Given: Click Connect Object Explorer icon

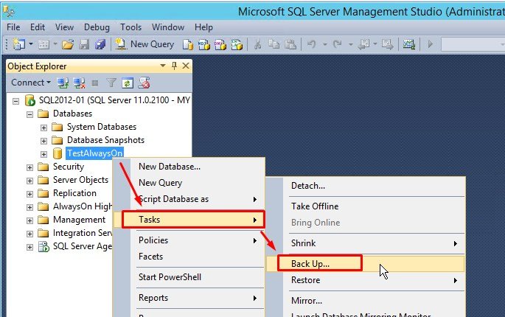Looking at the screenshot, I should (x=63, y=83).
